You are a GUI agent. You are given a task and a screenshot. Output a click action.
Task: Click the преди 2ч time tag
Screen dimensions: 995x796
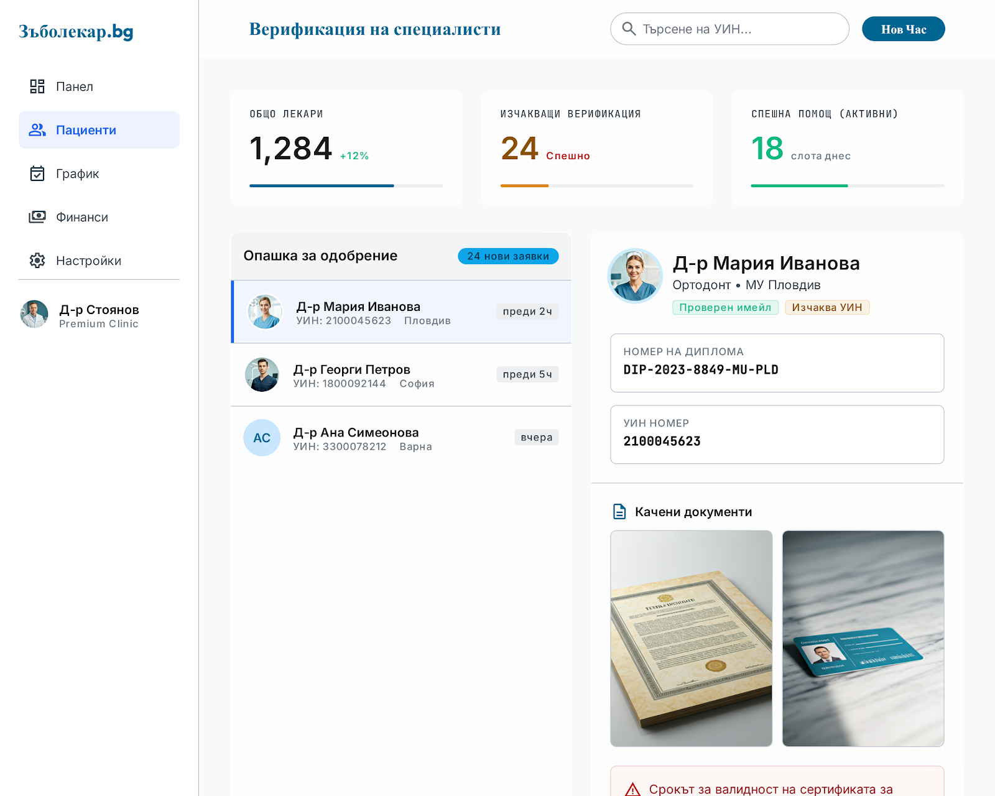point(527,312)
